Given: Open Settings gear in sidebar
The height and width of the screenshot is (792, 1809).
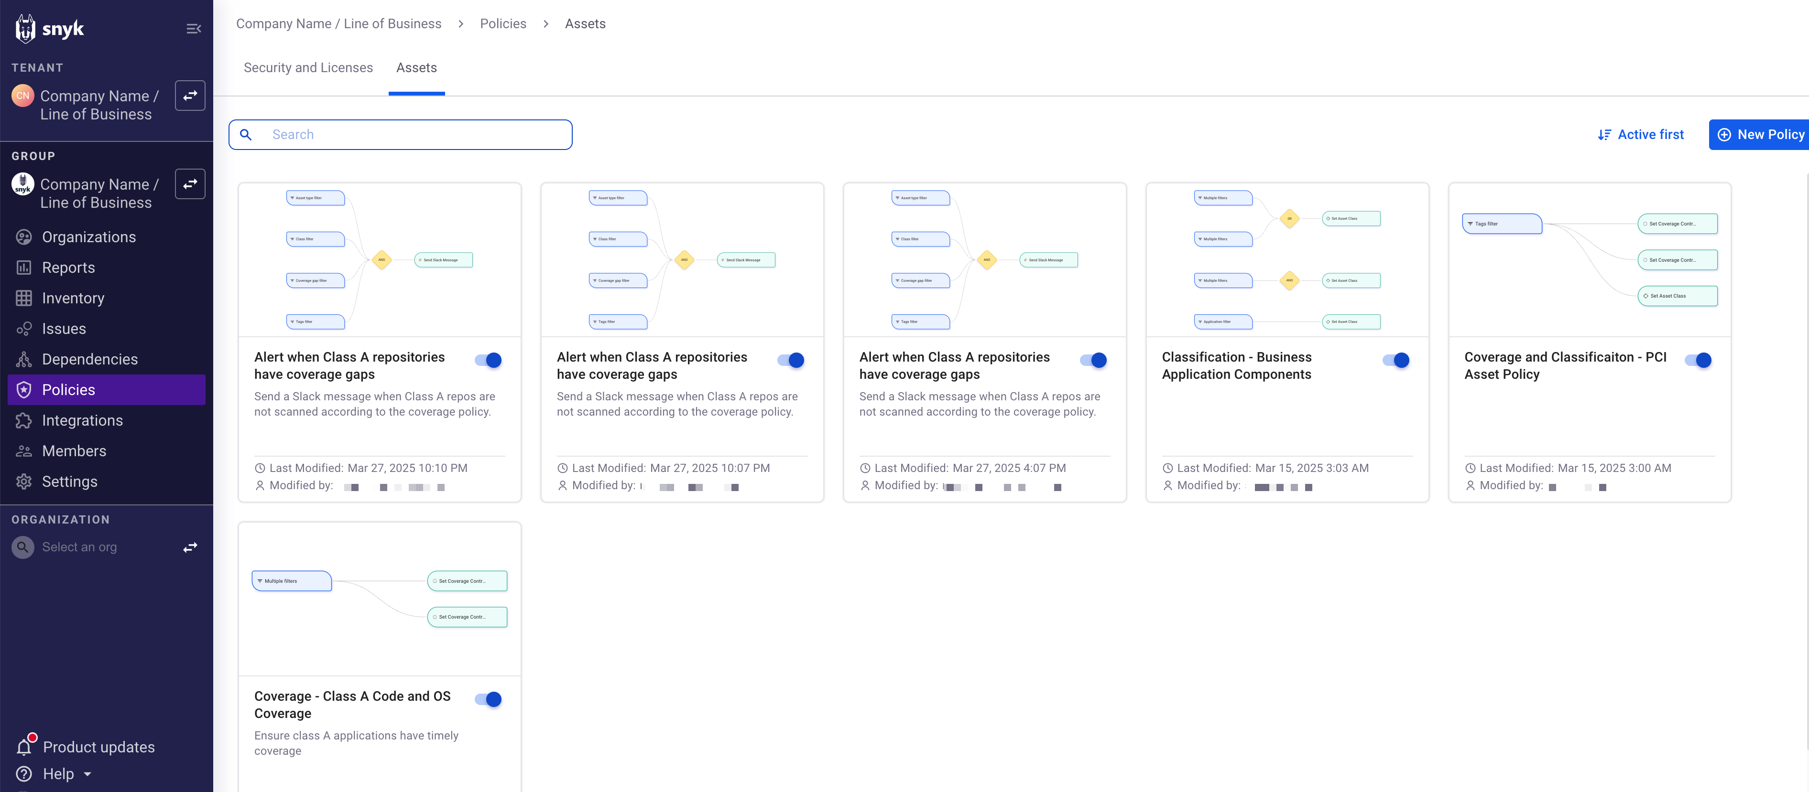Looking at the screenshot, I should 24,481.
